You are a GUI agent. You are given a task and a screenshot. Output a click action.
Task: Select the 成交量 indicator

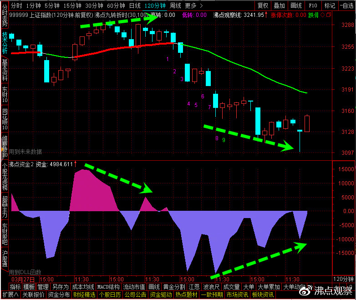(x=231, y=287)
